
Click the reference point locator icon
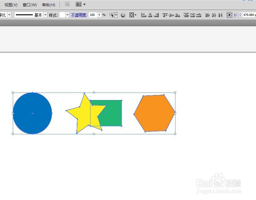click(229, 15)
